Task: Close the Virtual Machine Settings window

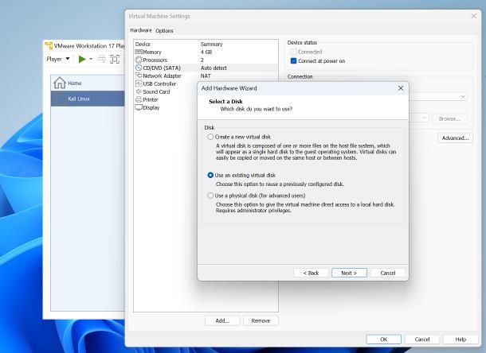Action: (473, 16)
